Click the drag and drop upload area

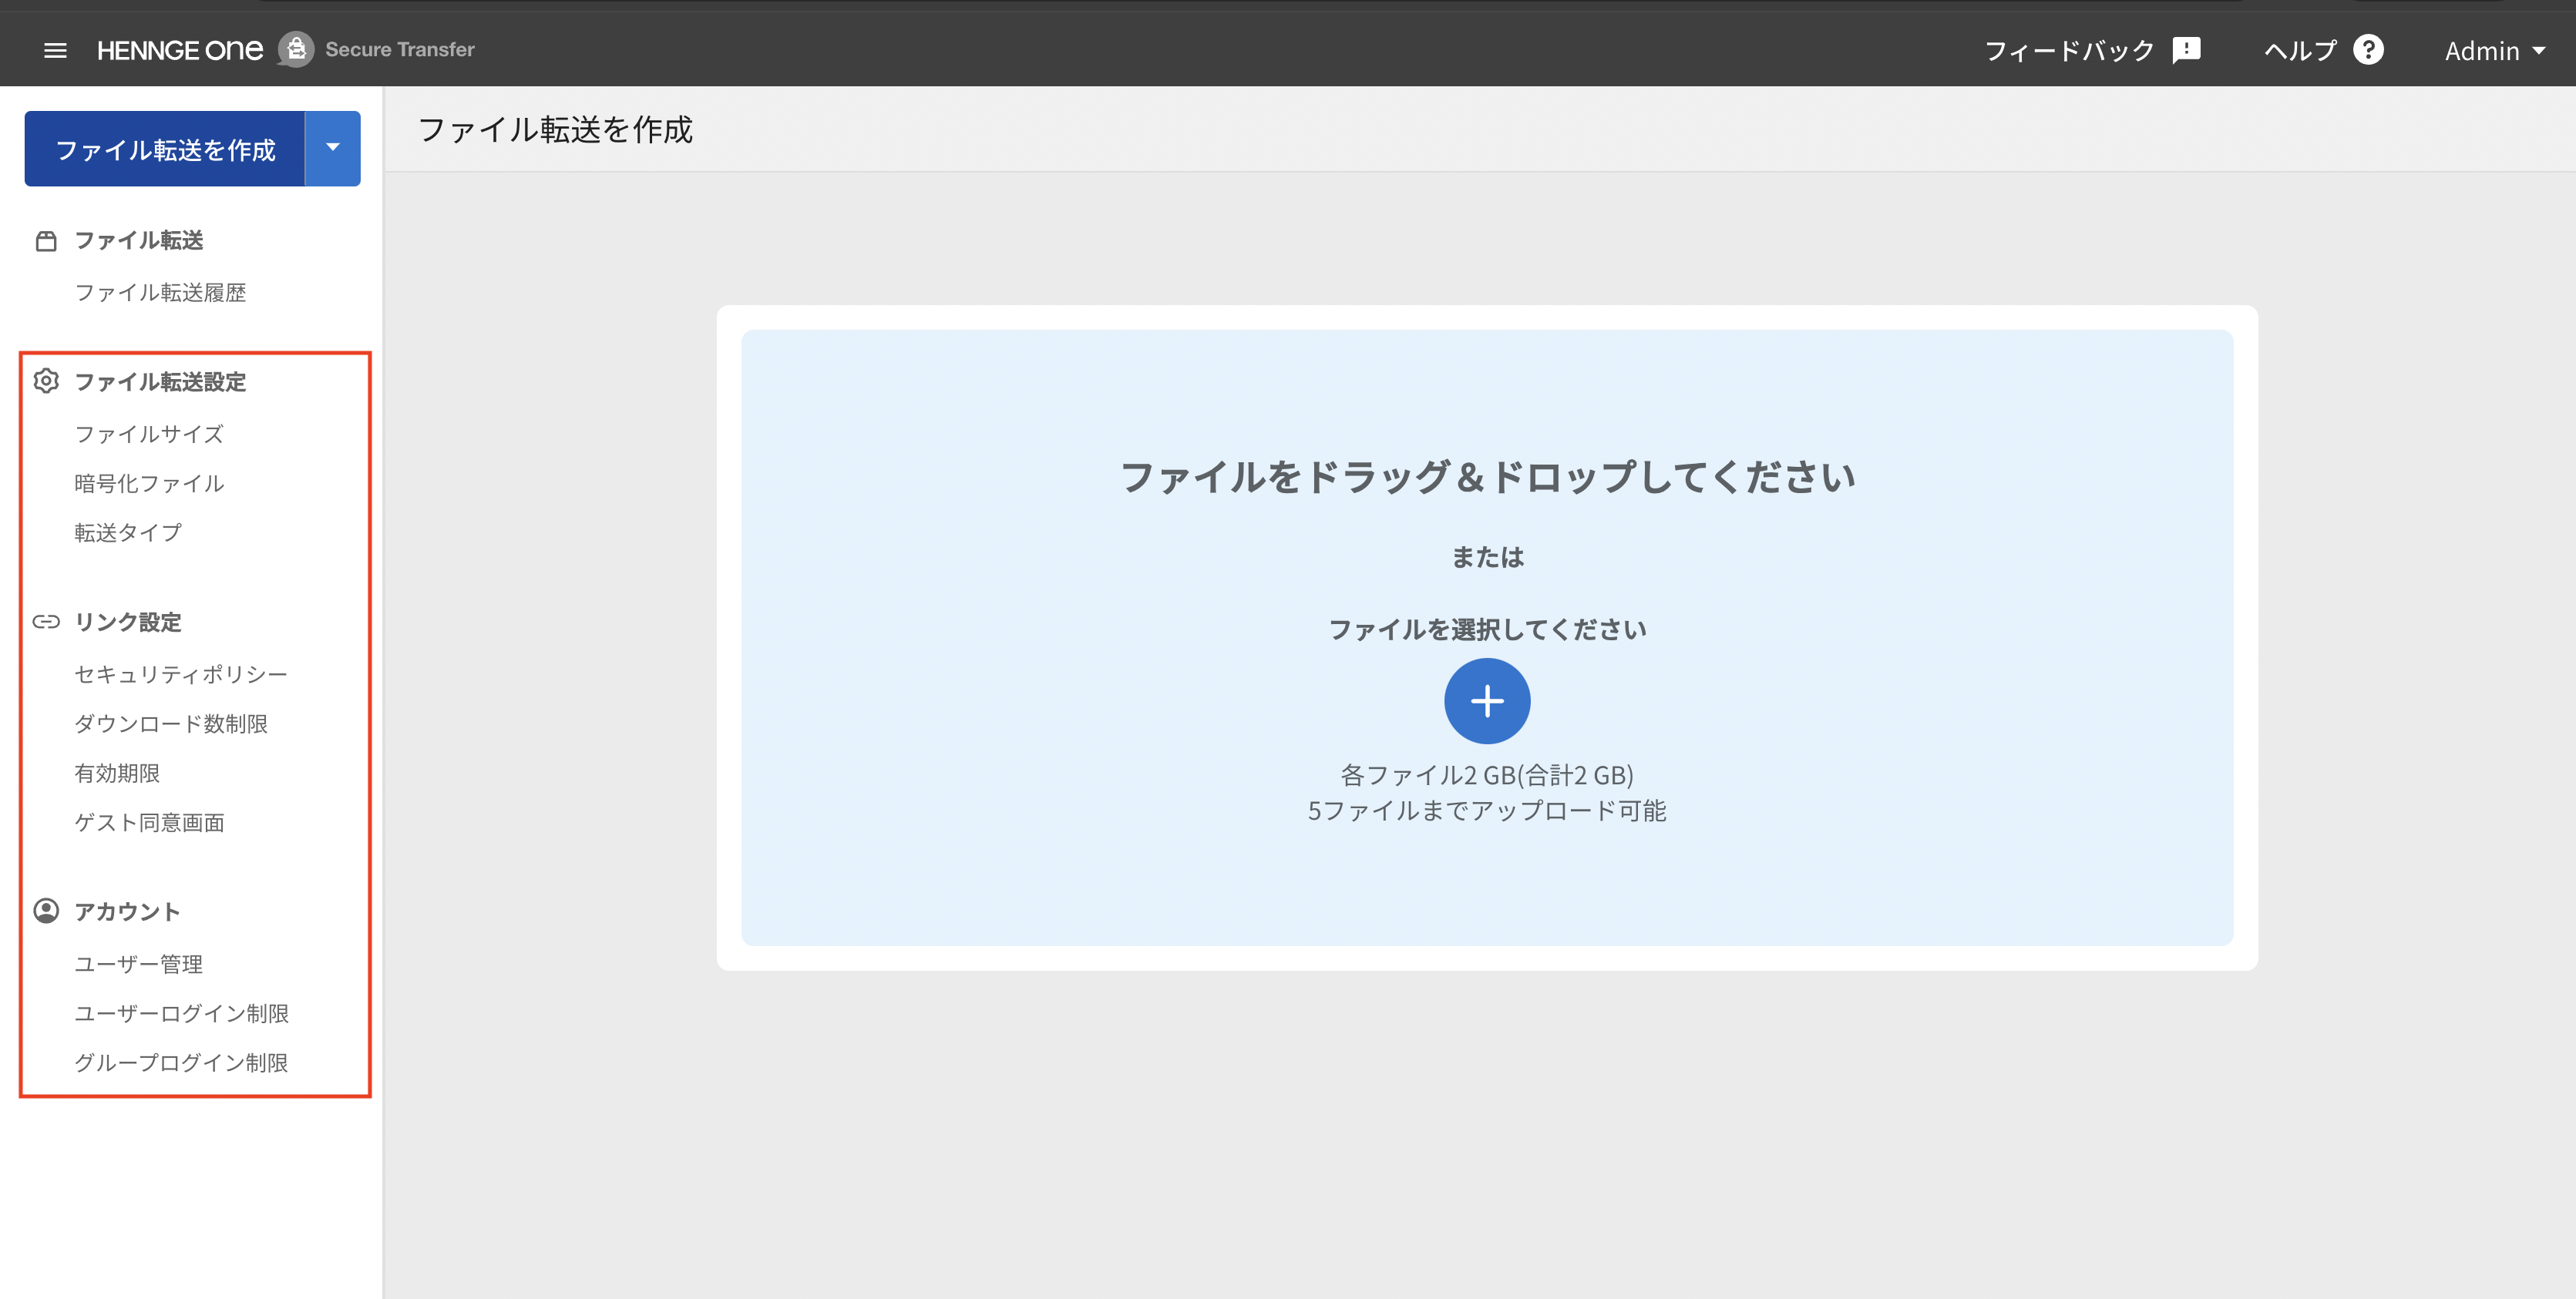coord(1487,637)
